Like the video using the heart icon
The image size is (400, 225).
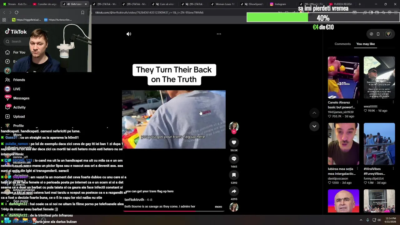(x=234, y=142)
